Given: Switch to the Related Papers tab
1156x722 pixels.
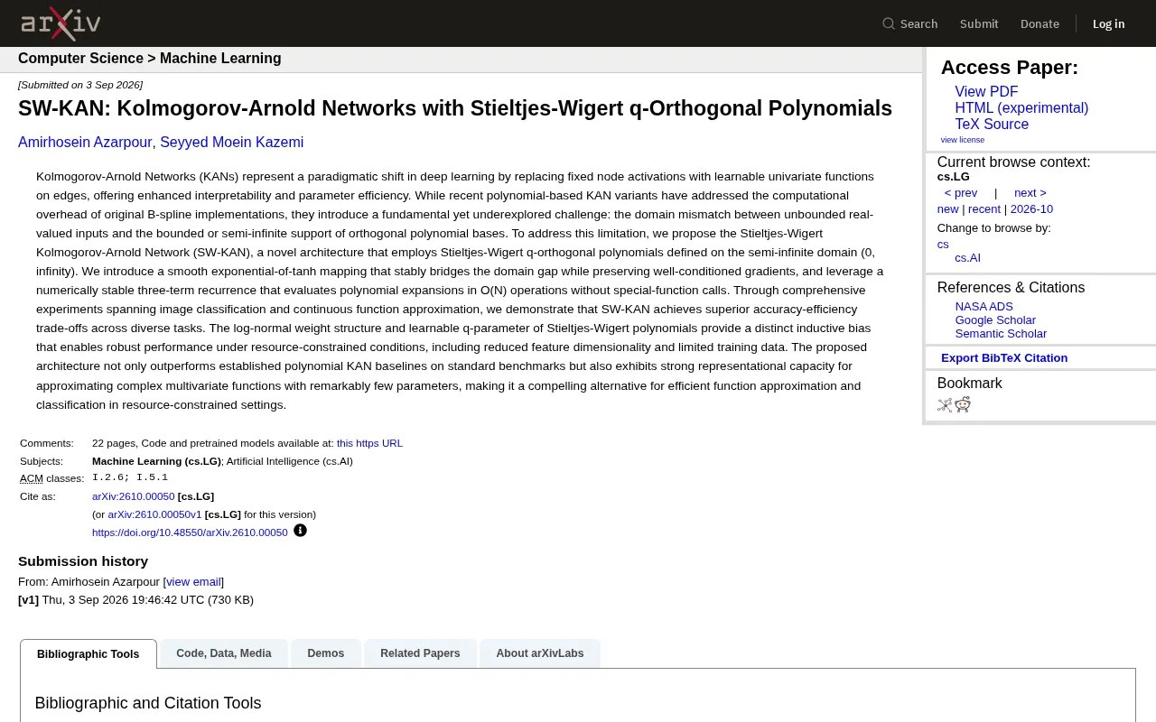Looking at the screenshot, I should (x=420, y=653).
